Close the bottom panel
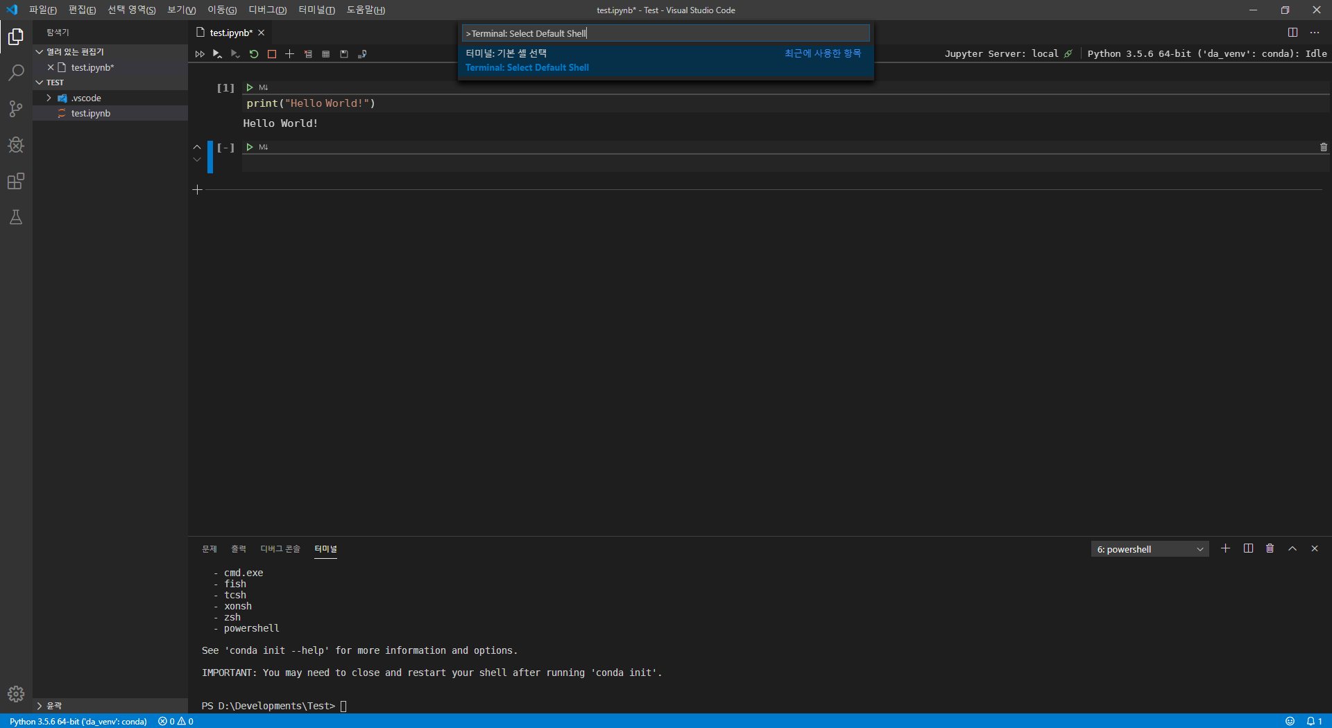 tap(1315, 548)
